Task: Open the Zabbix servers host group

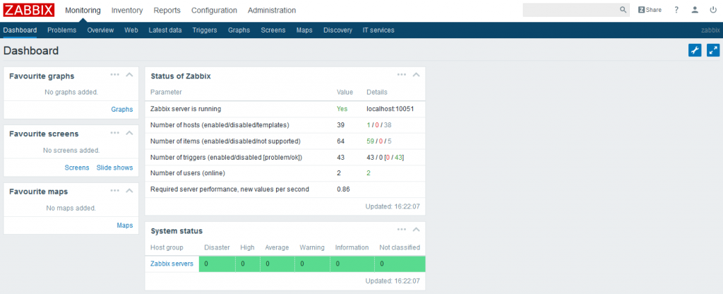Action: pyautogui.click(x=172, y=264)
